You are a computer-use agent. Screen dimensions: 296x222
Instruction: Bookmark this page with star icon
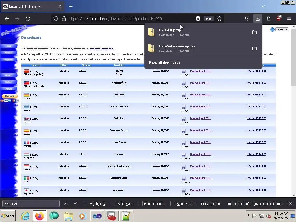(x=219, y=19)
